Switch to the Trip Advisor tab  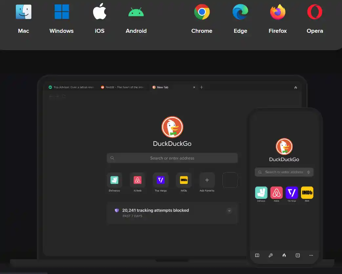[71, 87]
